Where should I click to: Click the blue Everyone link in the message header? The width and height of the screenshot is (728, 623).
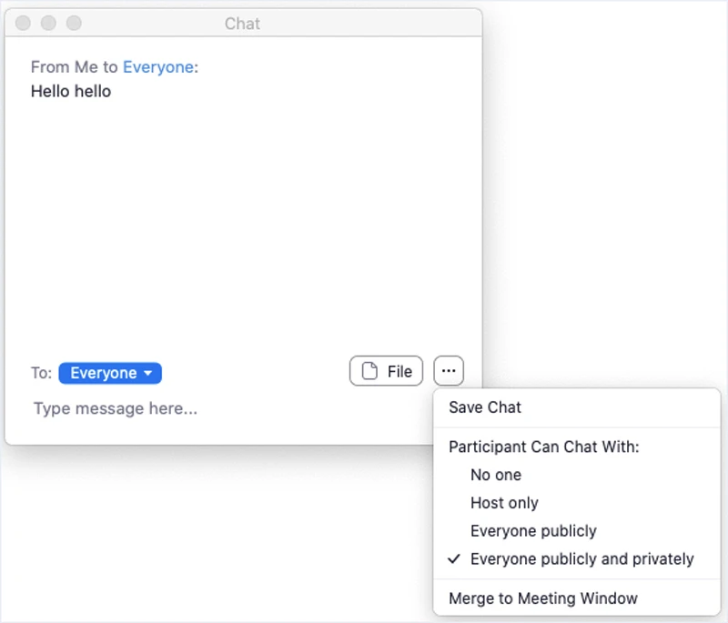(158, 67)
